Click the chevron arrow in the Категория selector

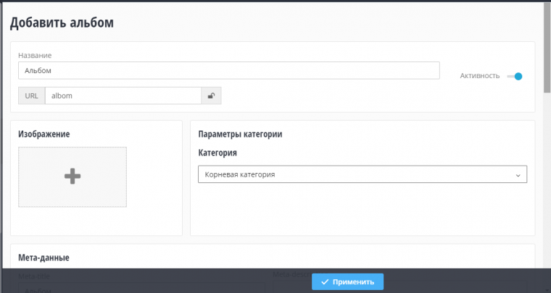[x=518, y=175]
